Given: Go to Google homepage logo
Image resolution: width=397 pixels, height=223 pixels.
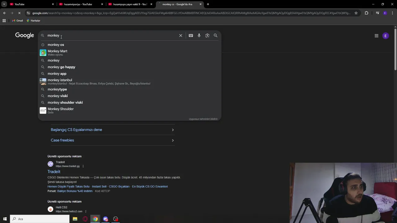Looking at the screenshot, I should tap(25, 35).
